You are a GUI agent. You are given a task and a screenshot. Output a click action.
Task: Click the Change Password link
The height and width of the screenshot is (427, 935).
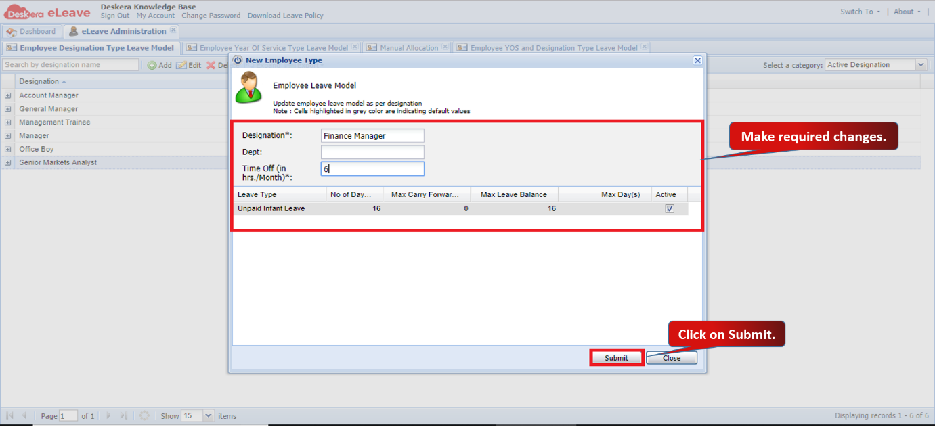click(211, 16)
